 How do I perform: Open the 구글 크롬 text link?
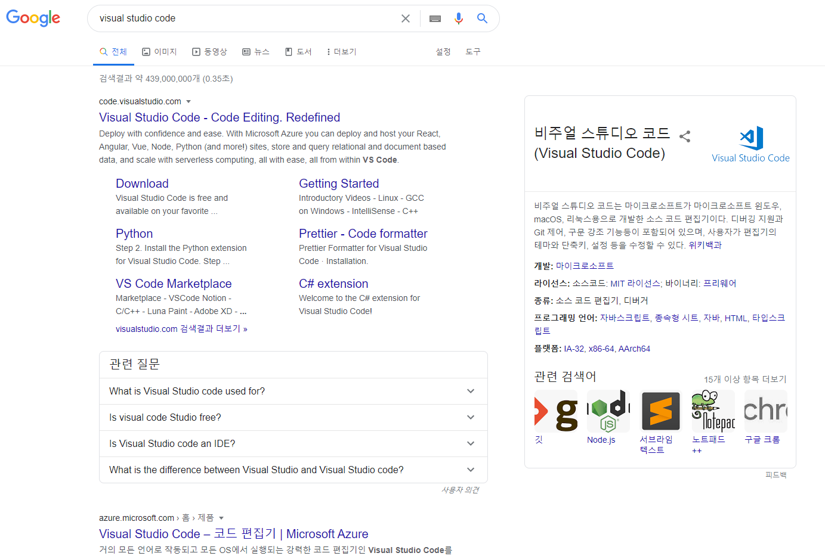click(762, 440)
